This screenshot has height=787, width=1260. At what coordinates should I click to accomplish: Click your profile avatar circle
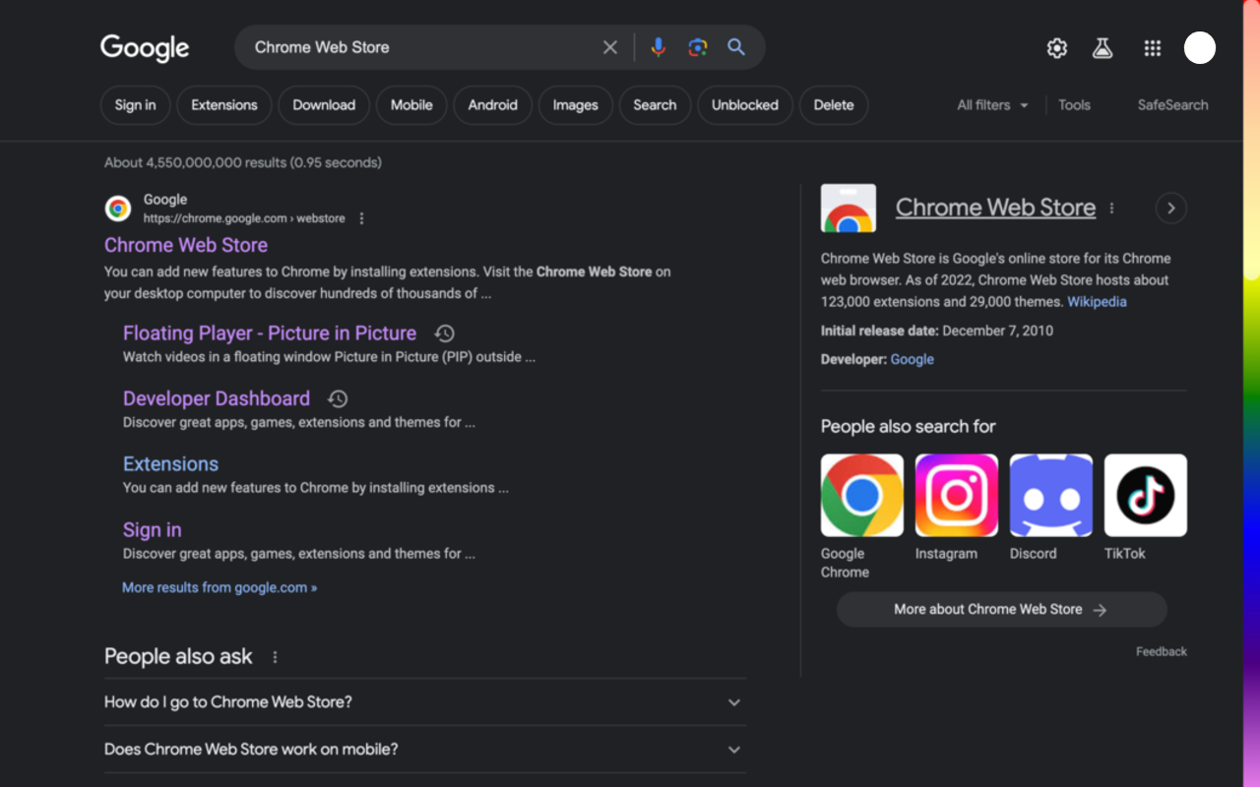(1200, 47)
